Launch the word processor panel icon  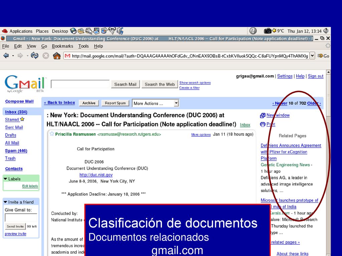tap(89, 31)
